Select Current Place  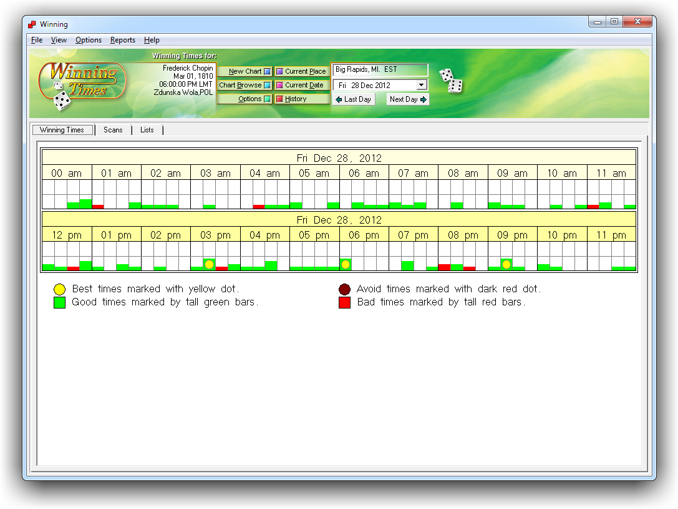point(301,71)
